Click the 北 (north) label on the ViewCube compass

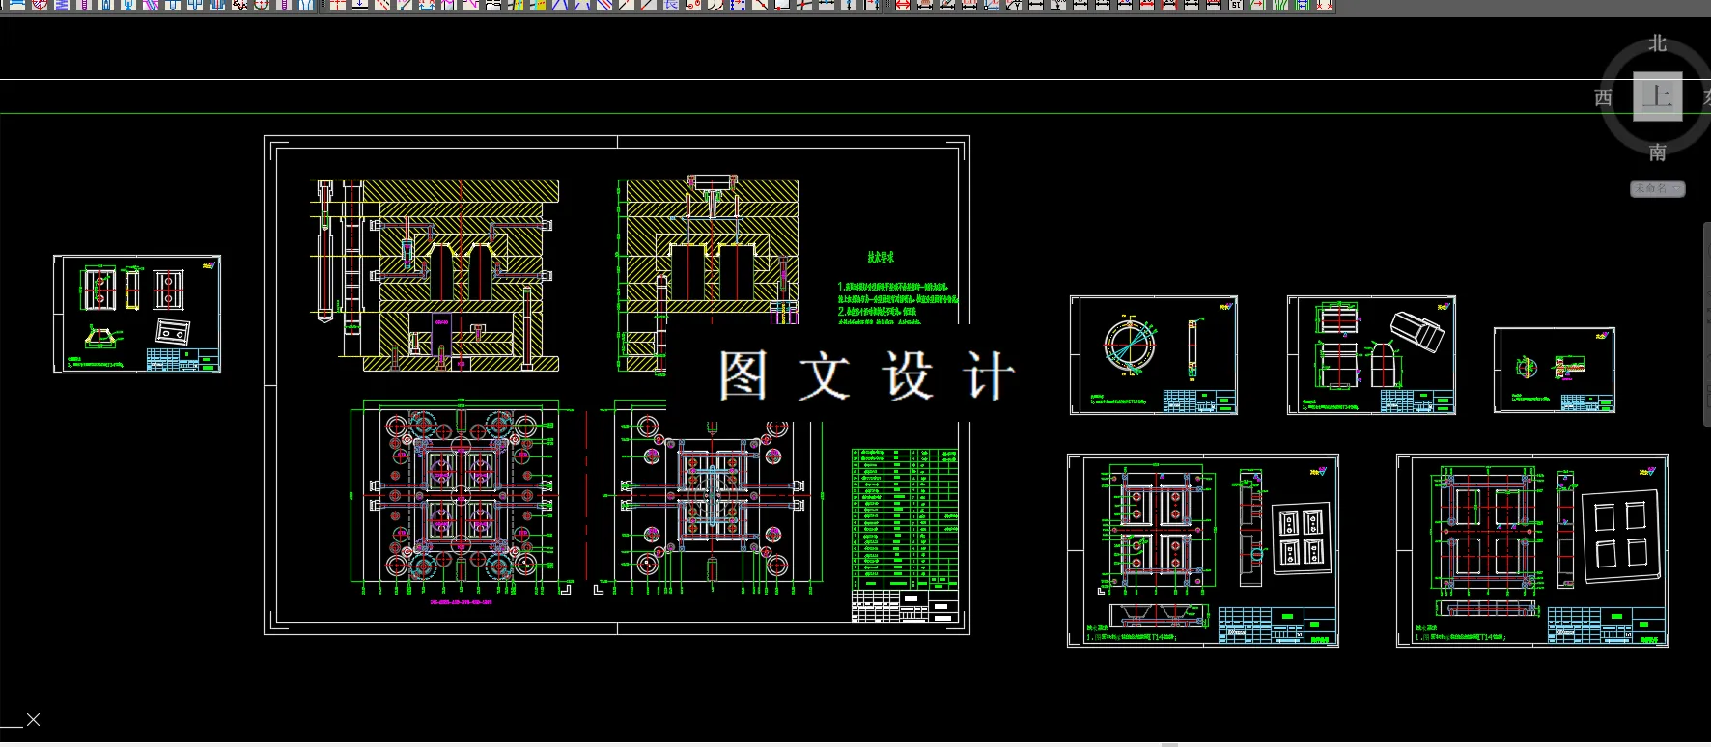[x=1657, y=43]
